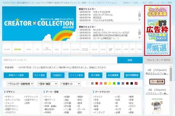175x116 pixels.
Task: Open the 7Daysランキング BEST30 tab
Action: (x=158, y=60)
